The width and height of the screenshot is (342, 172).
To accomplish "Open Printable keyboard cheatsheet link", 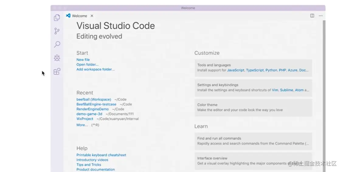I will point(101,155).
